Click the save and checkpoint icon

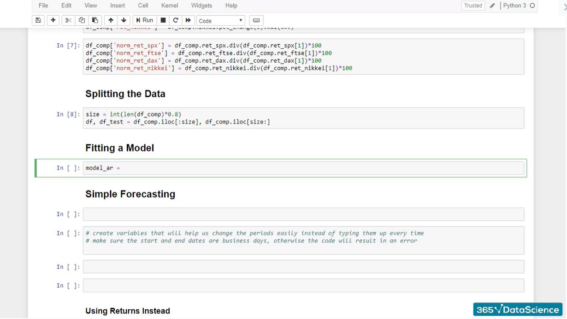(x=38, y=20)
